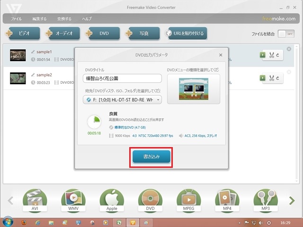Click the AVI output format icon
This screenshot has height=227, width=303.
click(35, 200)
